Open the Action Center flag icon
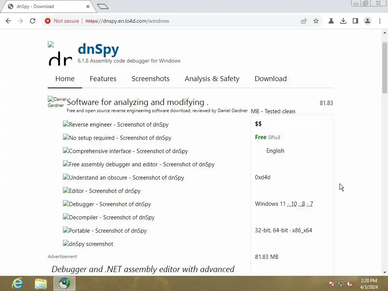This screenshot has height=291, width=388. point(332,284)
